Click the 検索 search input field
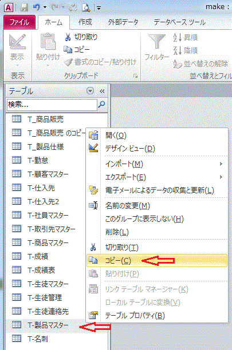Screen dimensions: 232x350 [52, 104]
